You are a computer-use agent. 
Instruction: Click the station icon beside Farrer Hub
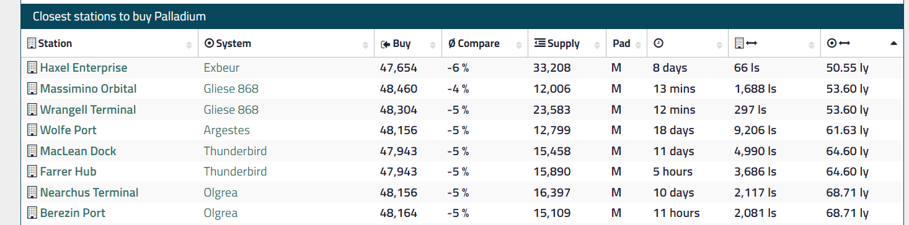pyautogui.click(x=32, y=172)
